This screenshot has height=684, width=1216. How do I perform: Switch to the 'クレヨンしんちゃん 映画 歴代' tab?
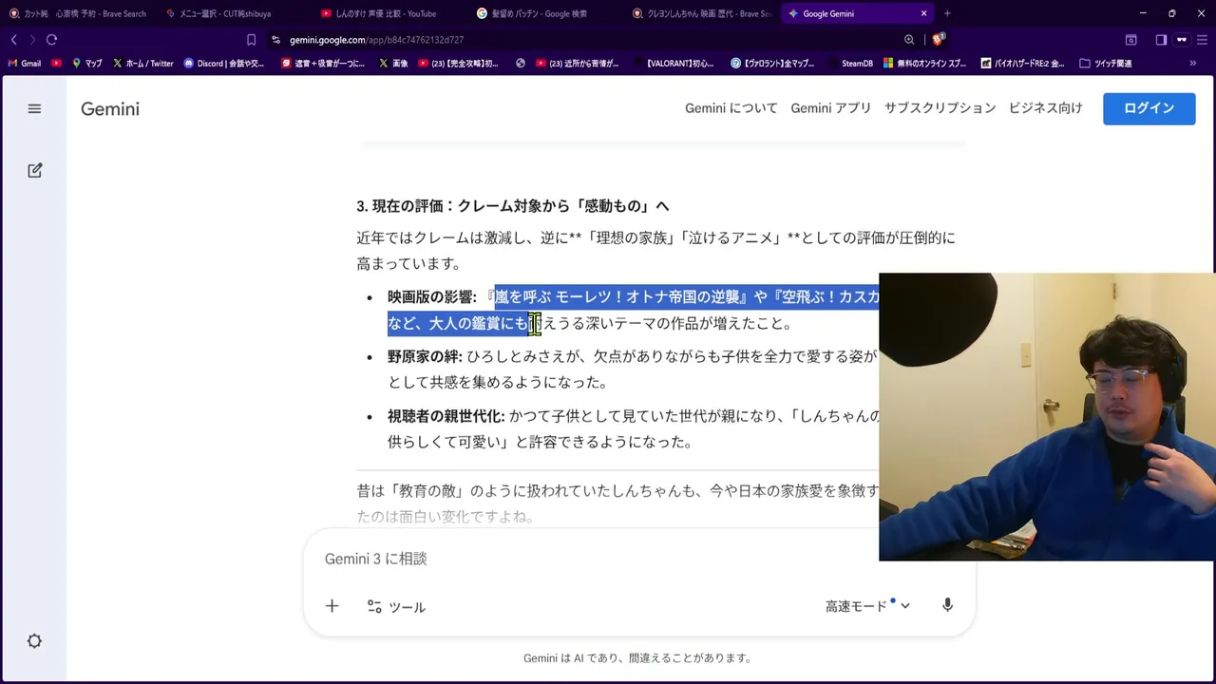click(701, 13)
